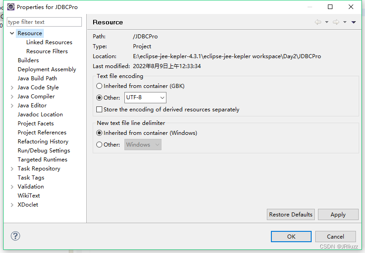The image size is (365, 253).
Task: Select Resource in the properties tree
Action: tap(30, 33)
